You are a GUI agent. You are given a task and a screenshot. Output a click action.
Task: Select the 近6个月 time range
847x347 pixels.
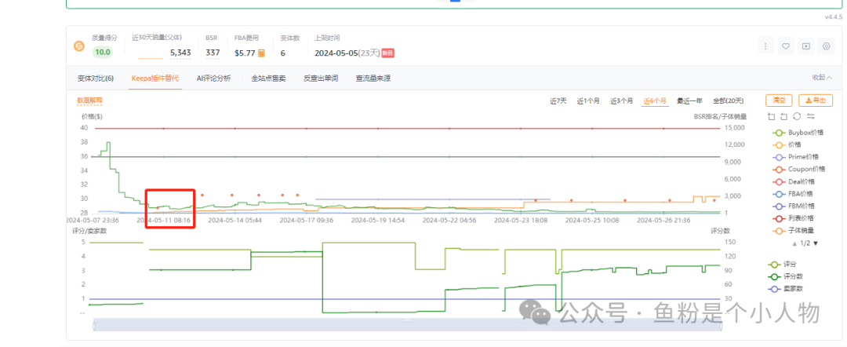click(654, 100)
